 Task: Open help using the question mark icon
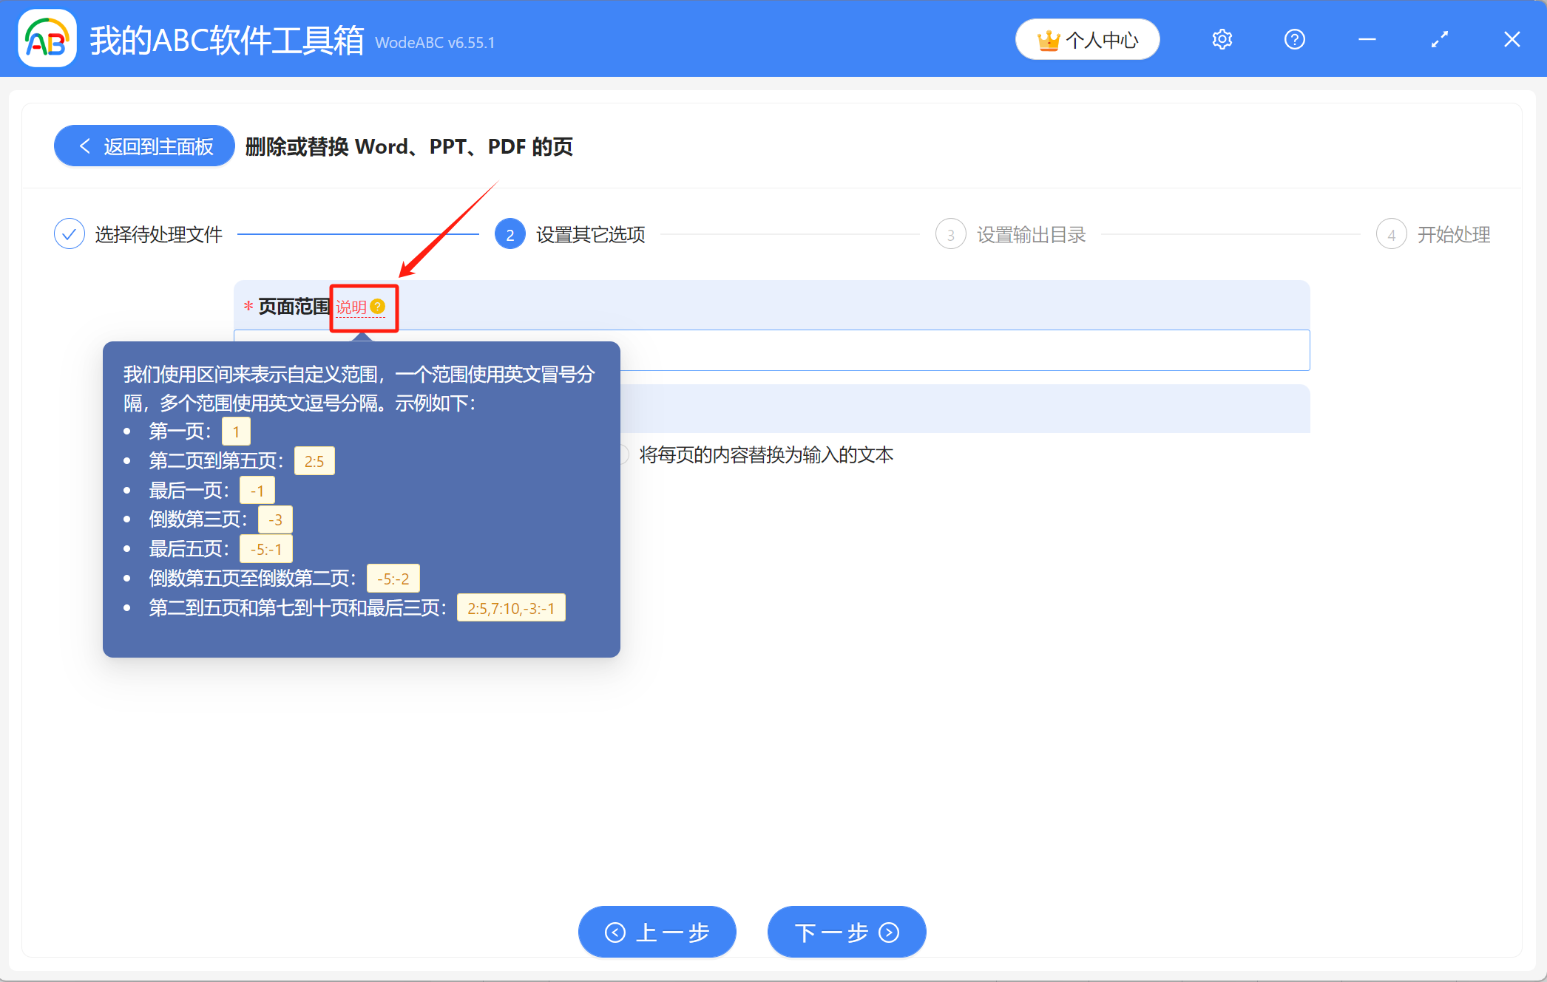[x=1294, y=39]
